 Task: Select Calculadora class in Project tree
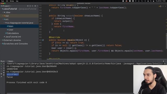click(x=13, y=33)
